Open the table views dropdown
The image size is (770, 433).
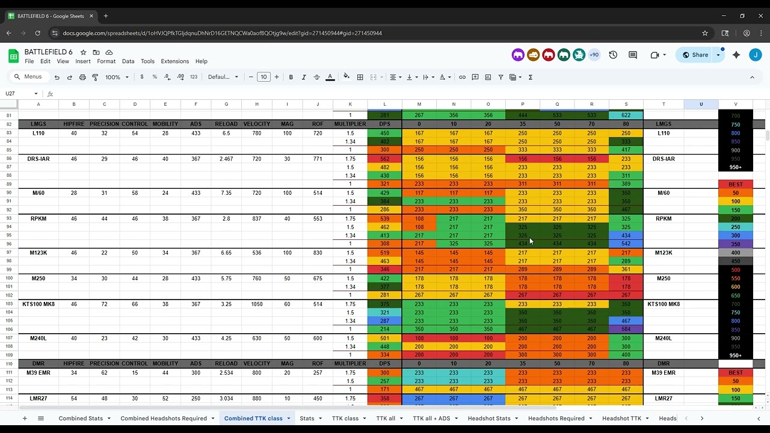(x=516, y=77)
